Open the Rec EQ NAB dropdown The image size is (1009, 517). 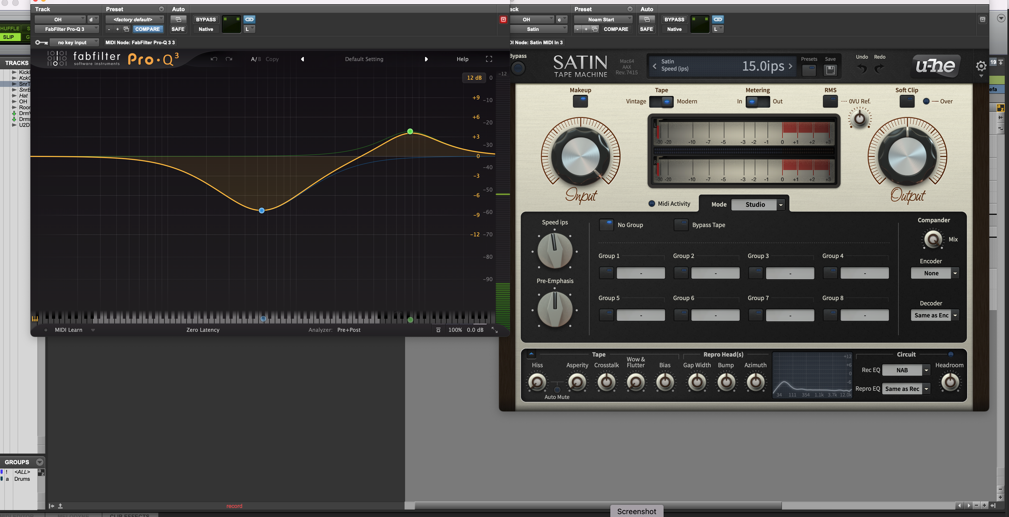pos(906,370)
